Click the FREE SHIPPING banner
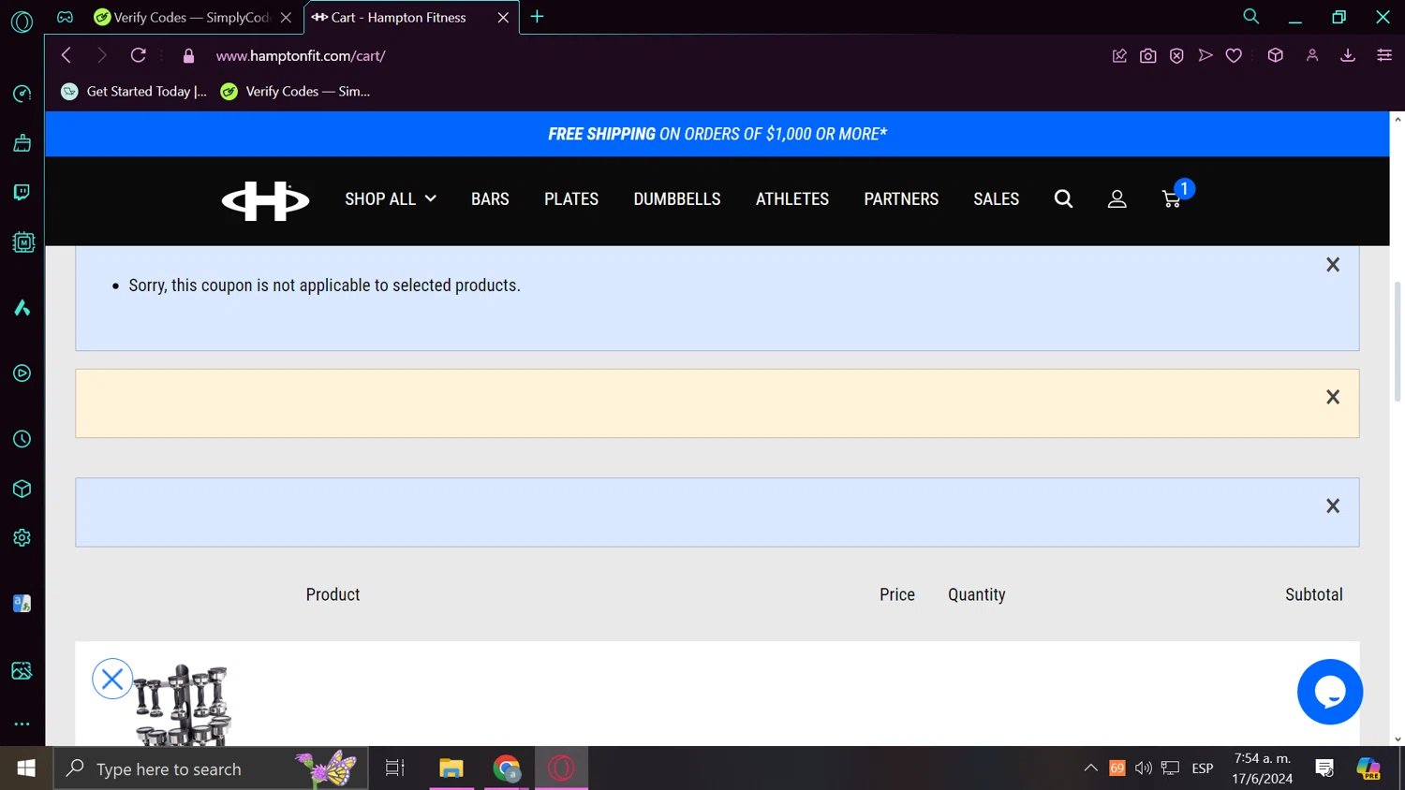 pos(717,134)
